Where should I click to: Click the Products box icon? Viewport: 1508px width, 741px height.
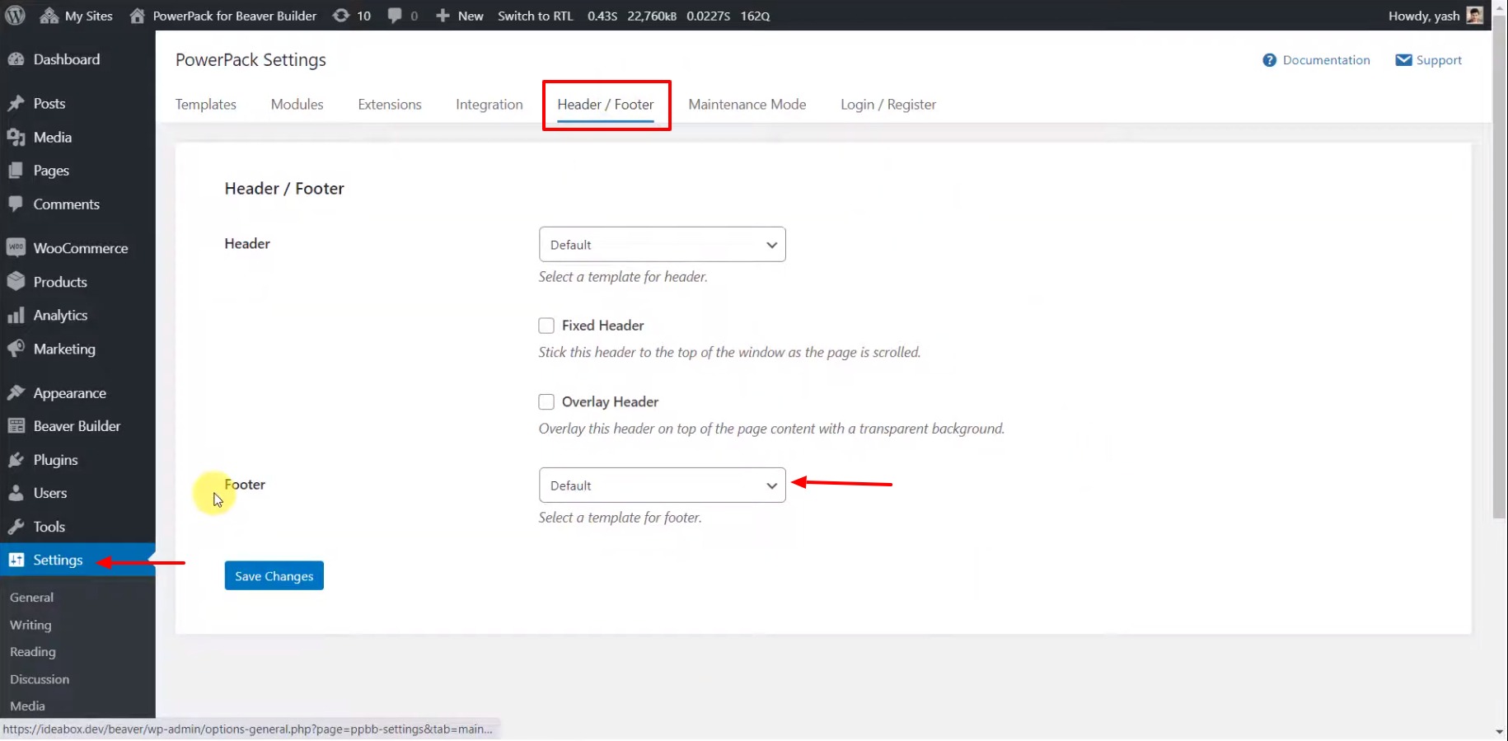point(16,281)
